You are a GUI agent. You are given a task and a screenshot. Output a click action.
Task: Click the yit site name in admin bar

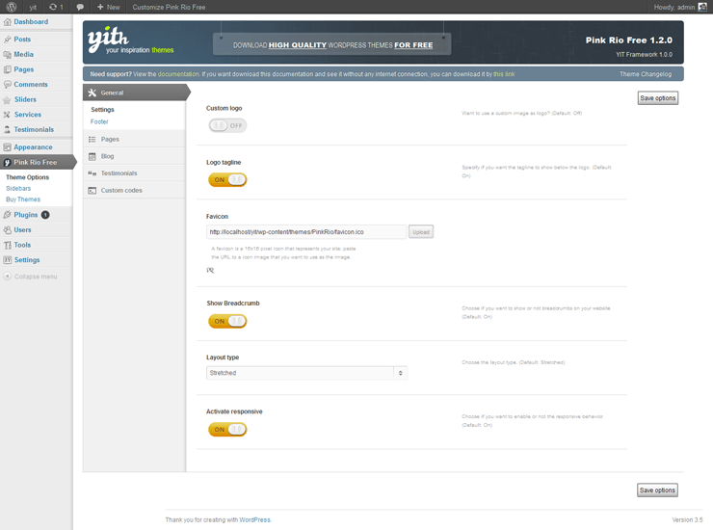(33, 8)
